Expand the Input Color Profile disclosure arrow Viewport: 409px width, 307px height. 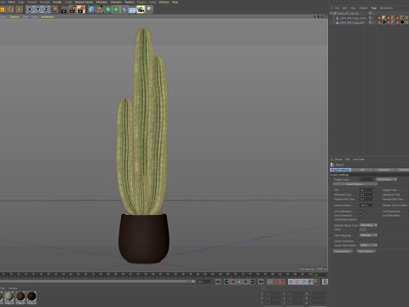point(331,245)
